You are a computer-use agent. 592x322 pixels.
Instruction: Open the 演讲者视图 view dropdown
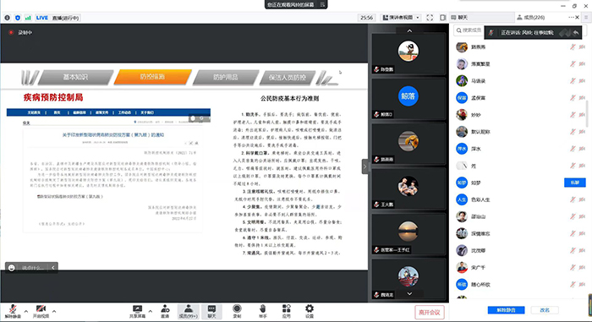401,18
